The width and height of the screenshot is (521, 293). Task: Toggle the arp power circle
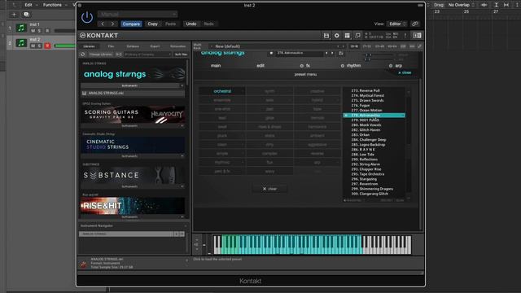[391, 66]
